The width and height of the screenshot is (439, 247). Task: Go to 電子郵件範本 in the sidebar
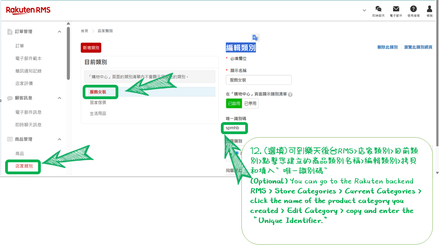(x=28, y=58)
